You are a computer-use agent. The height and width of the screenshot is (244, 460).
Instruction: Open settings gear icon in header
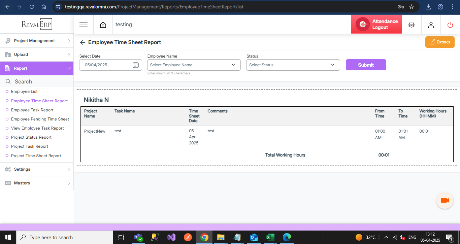click(411, 25)
